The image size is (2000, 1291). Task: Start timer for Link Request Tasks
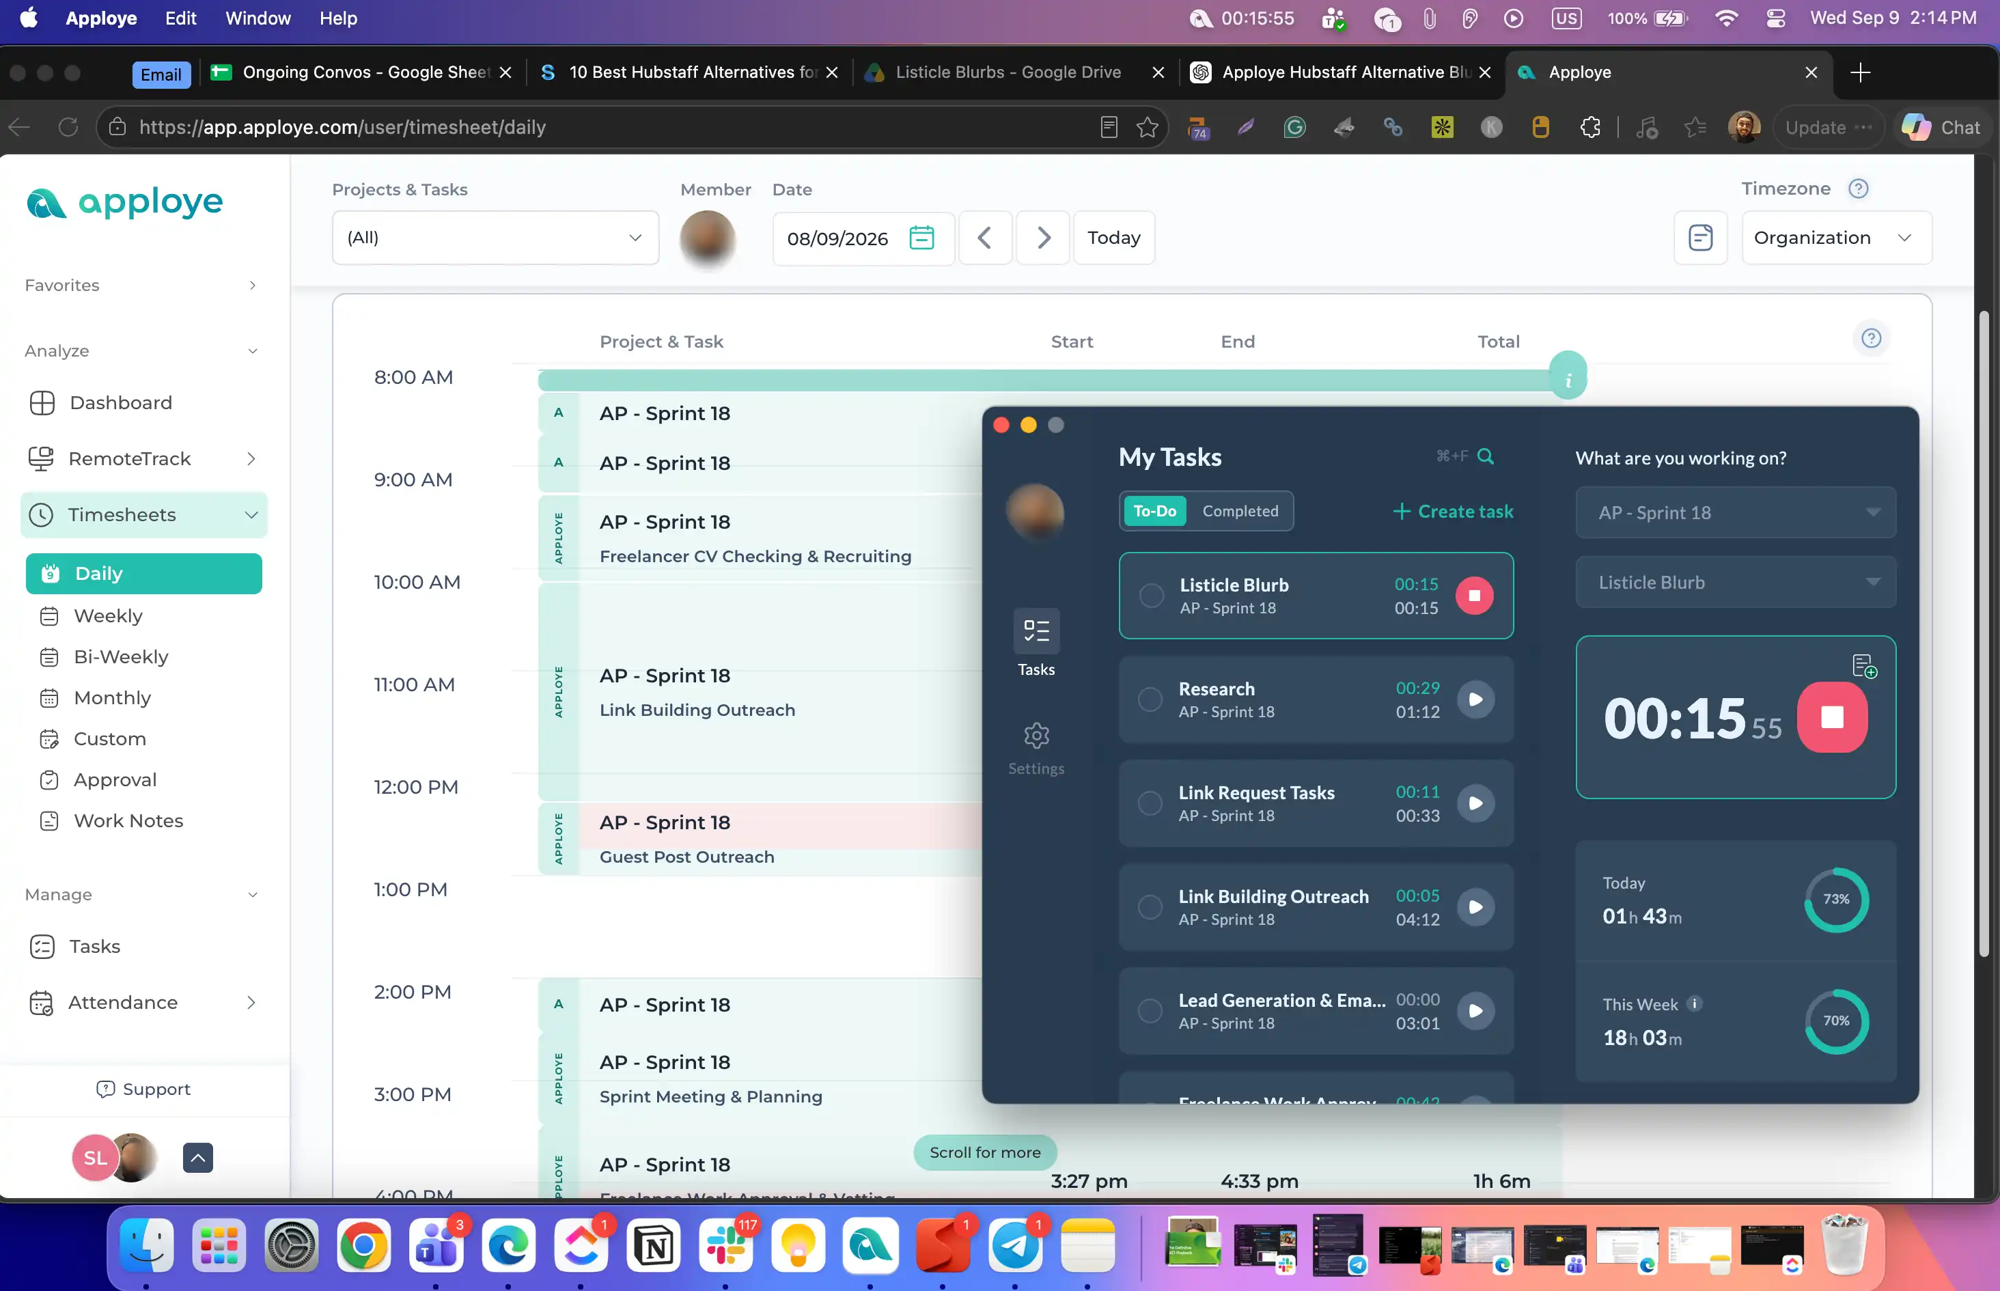click(x=1475, y=804)
